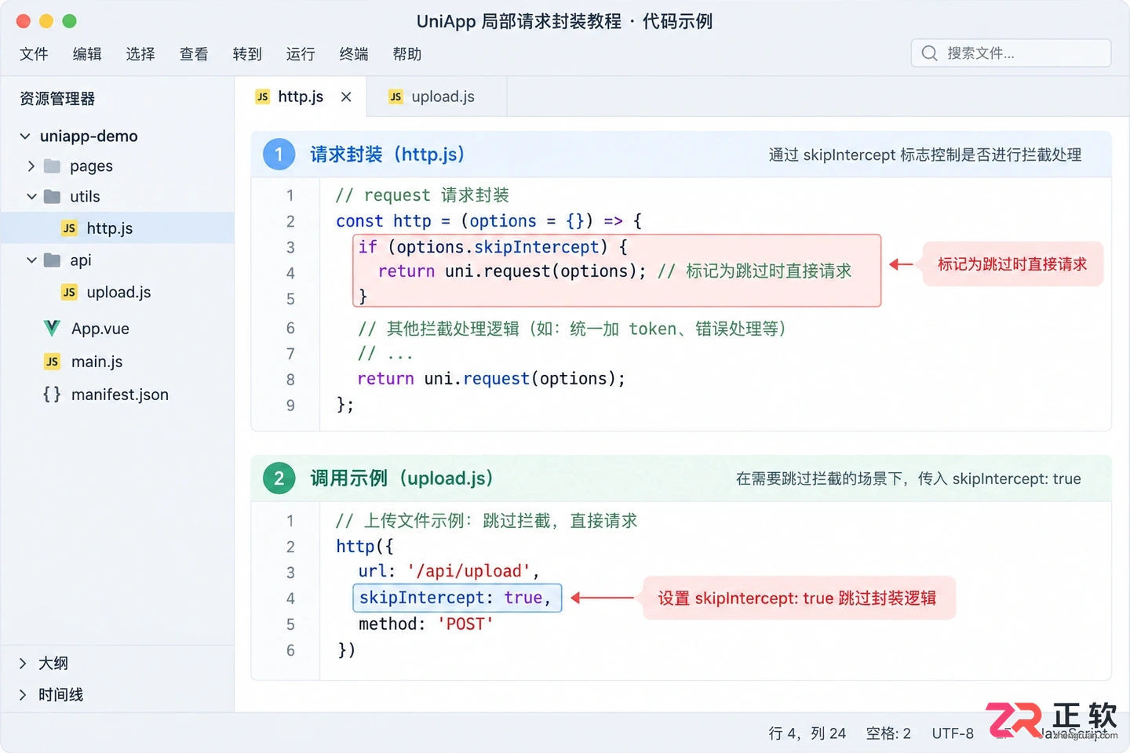The height and width of the screenshot is (753, 1130).
Task: Open the 运行 menu
Action: point(301,54)
